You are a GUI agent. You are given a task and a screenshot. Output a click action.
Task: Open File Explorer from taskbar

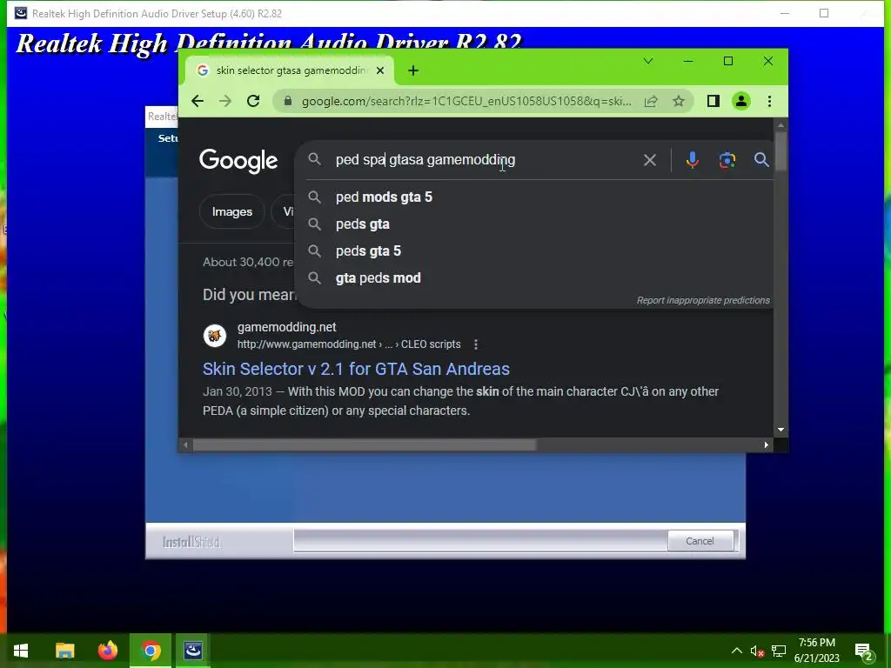click(64, 651)
